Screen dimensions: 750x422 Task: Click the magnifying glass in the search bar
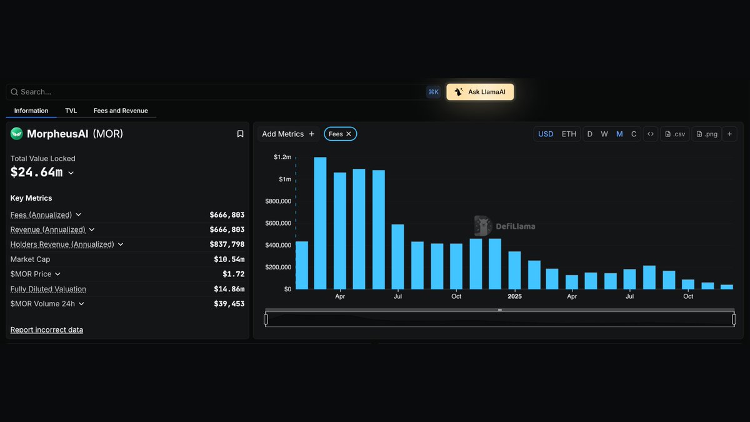click(14, 92)
